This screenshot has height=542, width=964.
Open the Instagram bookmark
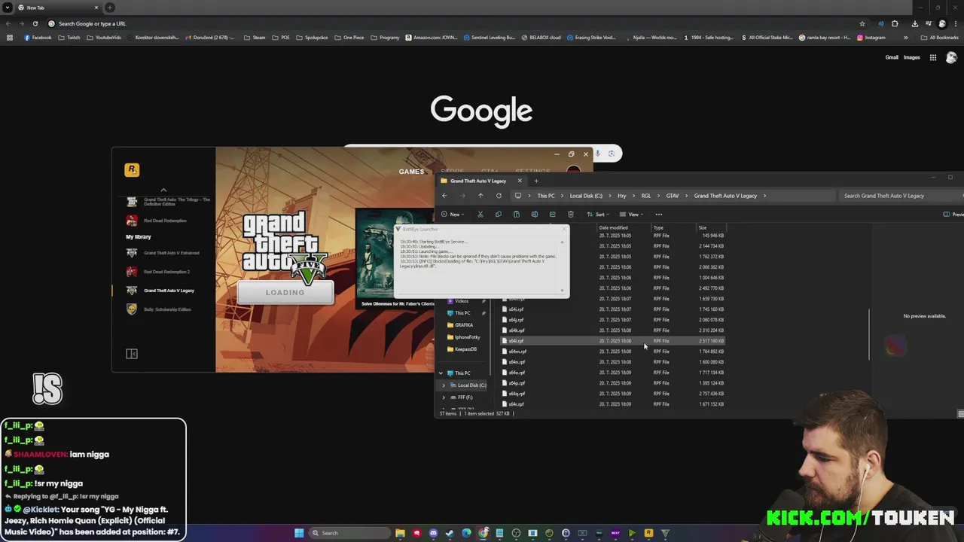(x=871, y=38)
